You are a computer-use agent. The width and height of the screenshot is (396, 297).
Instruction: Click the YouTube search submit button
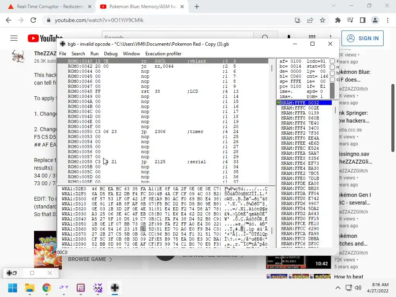(265, 37)
